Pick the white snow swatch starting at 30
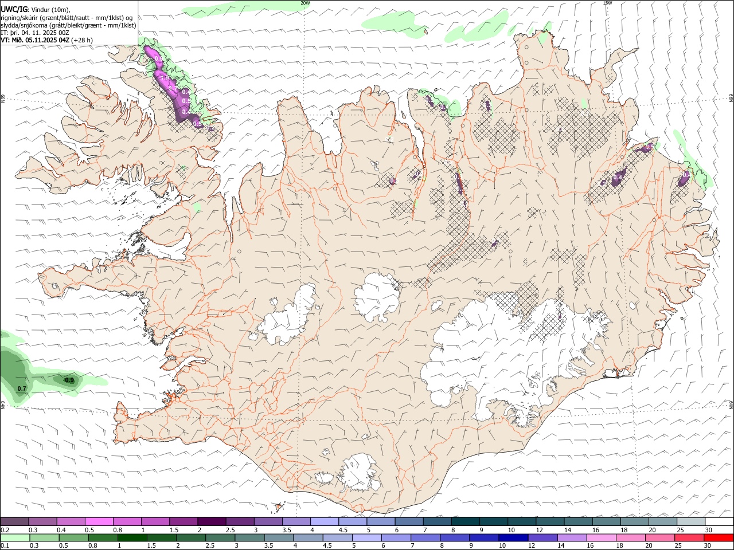This screenshot has height=550, width=734. [x=719, y=521]
